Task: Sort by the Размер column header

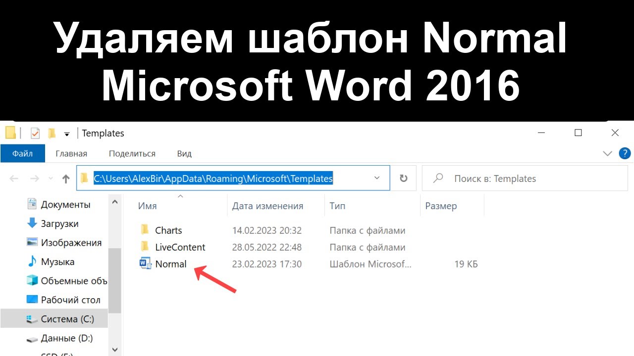Action: [x=441, y=206]
